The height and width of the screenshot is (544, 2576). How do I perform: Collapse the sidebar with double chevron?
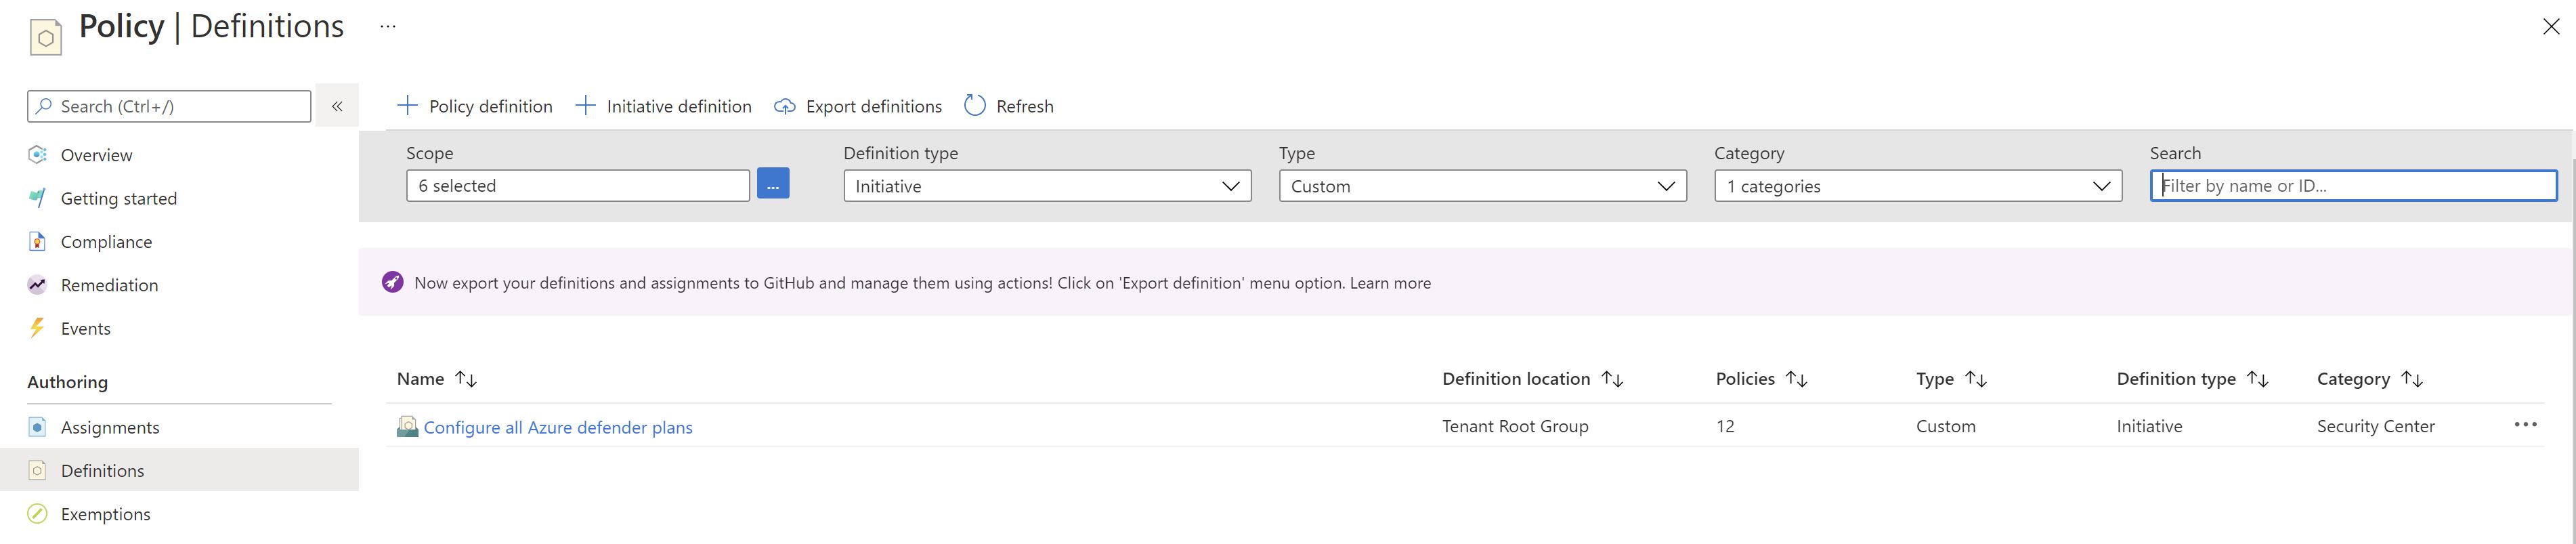tap(337, 106)
